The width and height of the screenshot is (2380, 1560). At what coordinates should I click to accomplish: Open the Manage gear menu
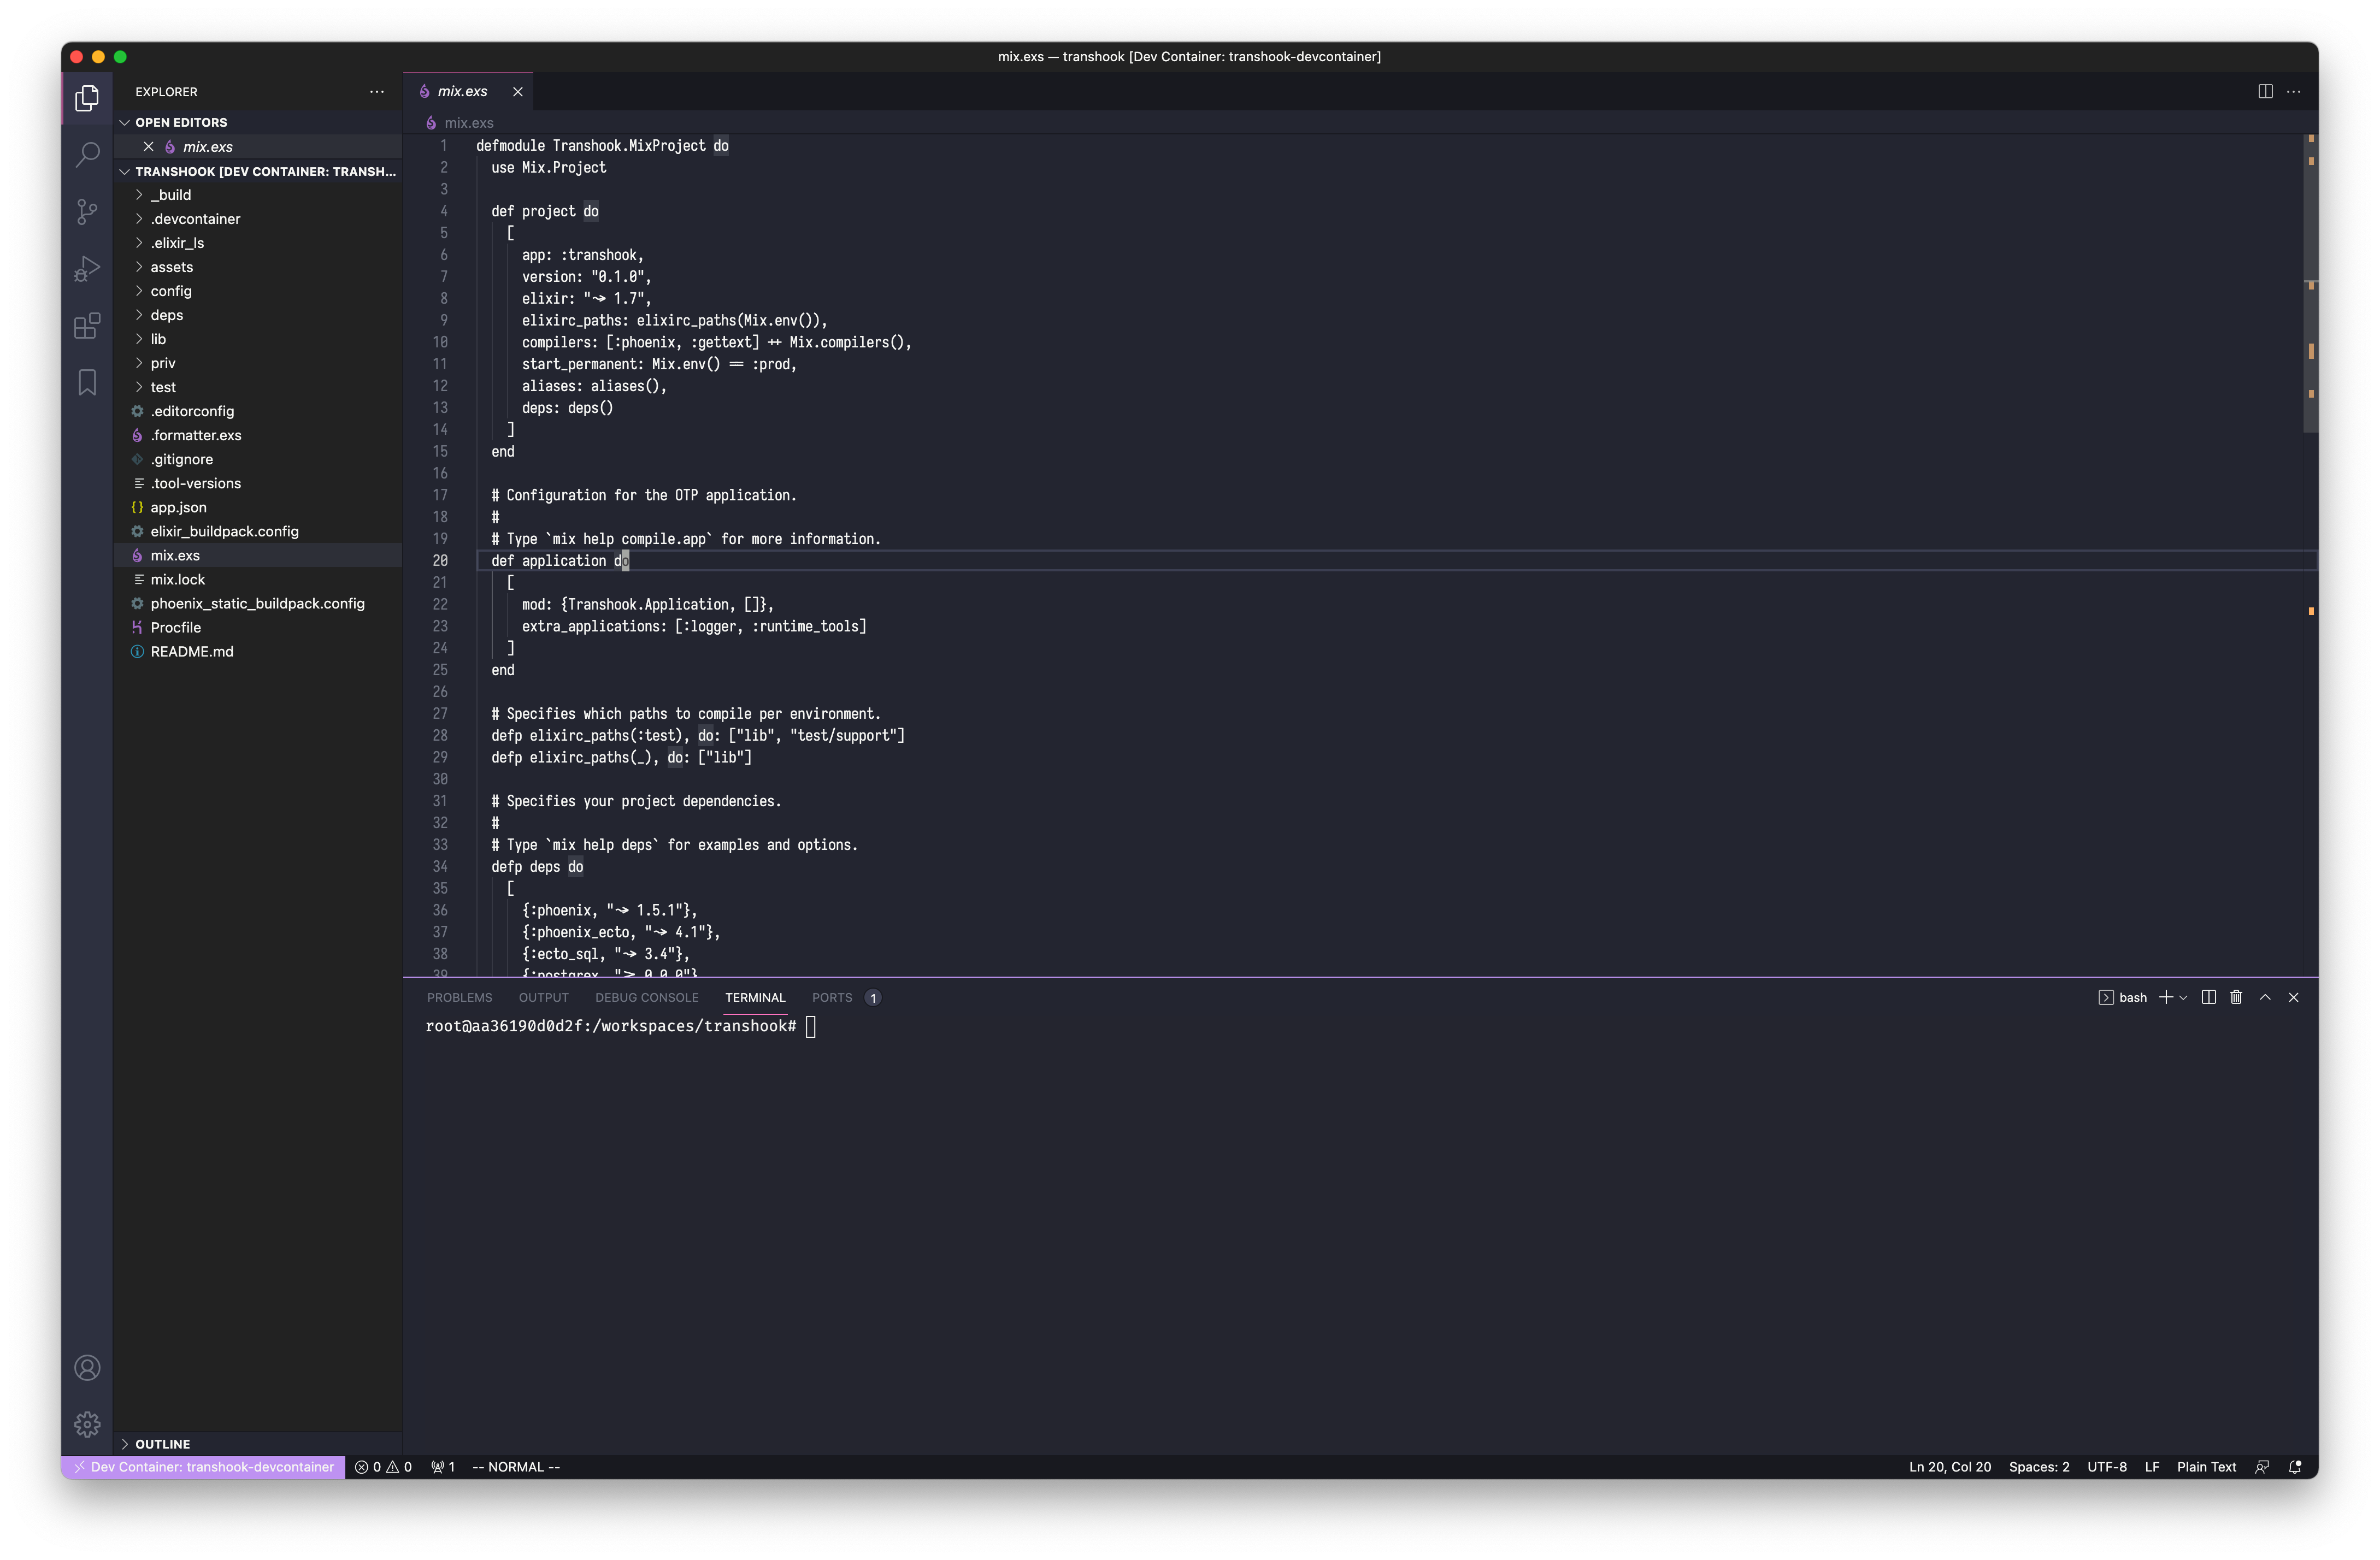[x=87, y=1424]
